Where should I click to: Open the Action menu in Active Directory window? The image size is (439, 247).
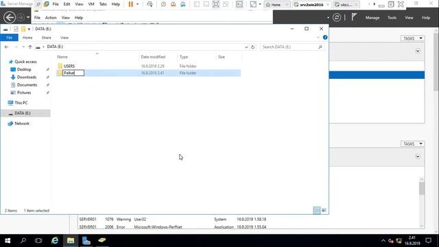coord(51,18)
